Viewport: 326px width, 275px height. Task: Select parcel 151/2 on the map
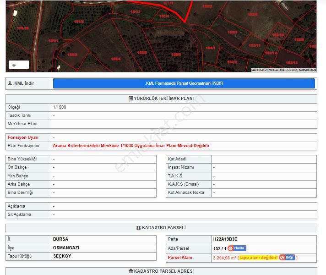click(x=79, y=22)
